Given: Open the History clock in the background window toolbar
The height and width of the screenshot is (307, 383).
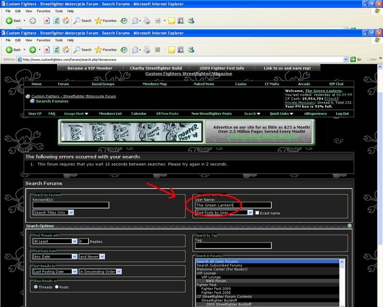Looking at the screenshot, I should 124,21.
